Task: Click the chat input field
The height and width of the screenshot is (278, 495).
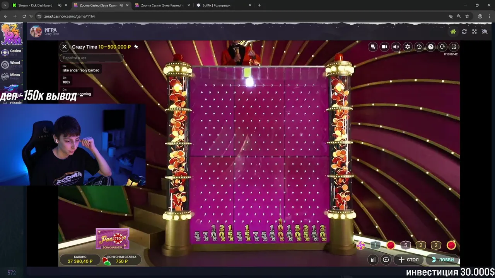Action: click(92, 58)
